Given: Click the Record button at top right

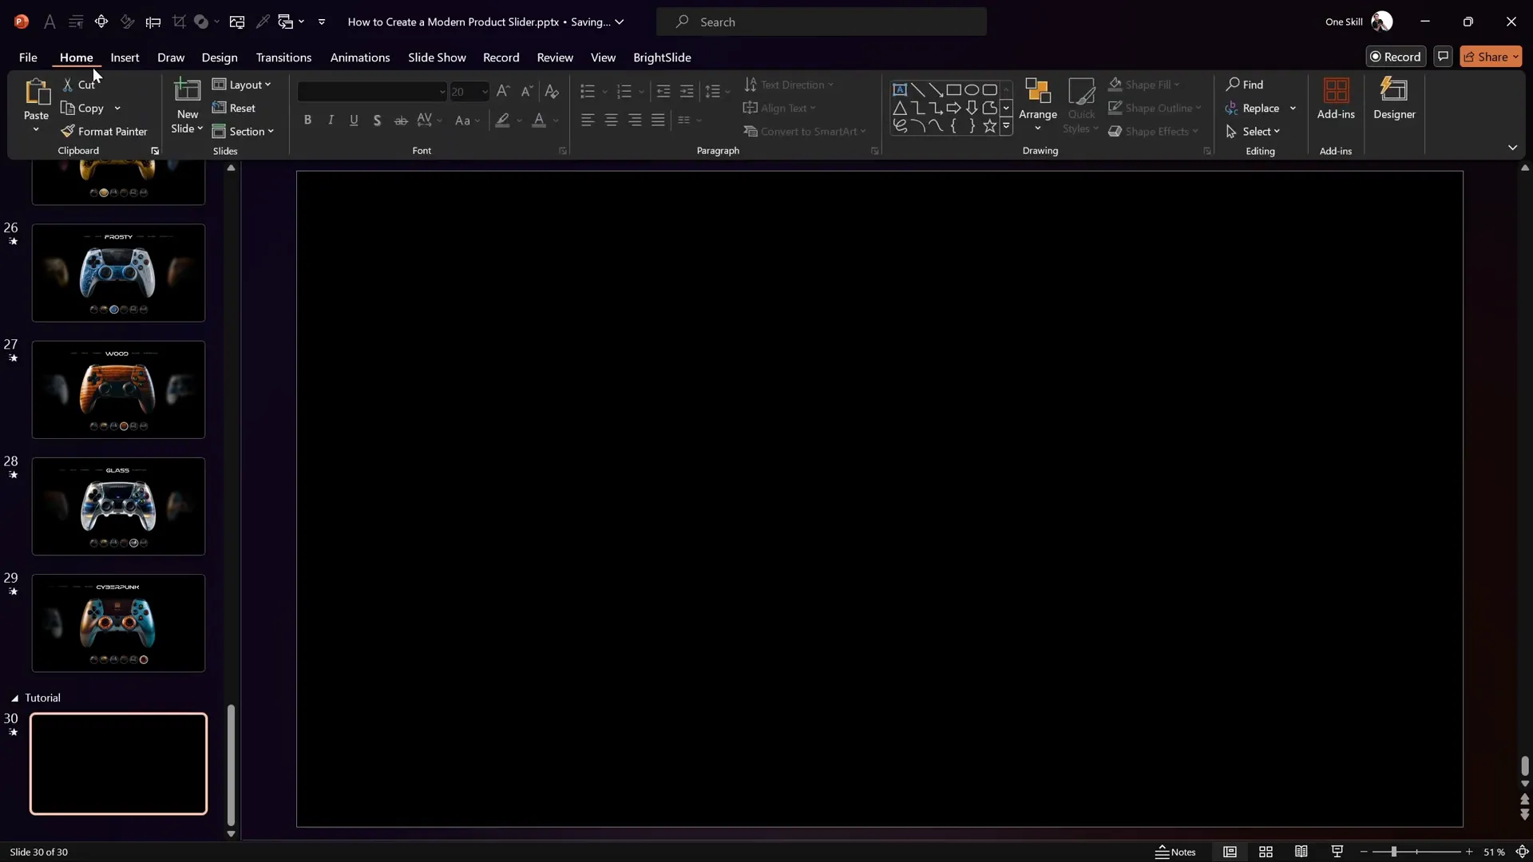Looking at the screenshot, I should 1395,57.
